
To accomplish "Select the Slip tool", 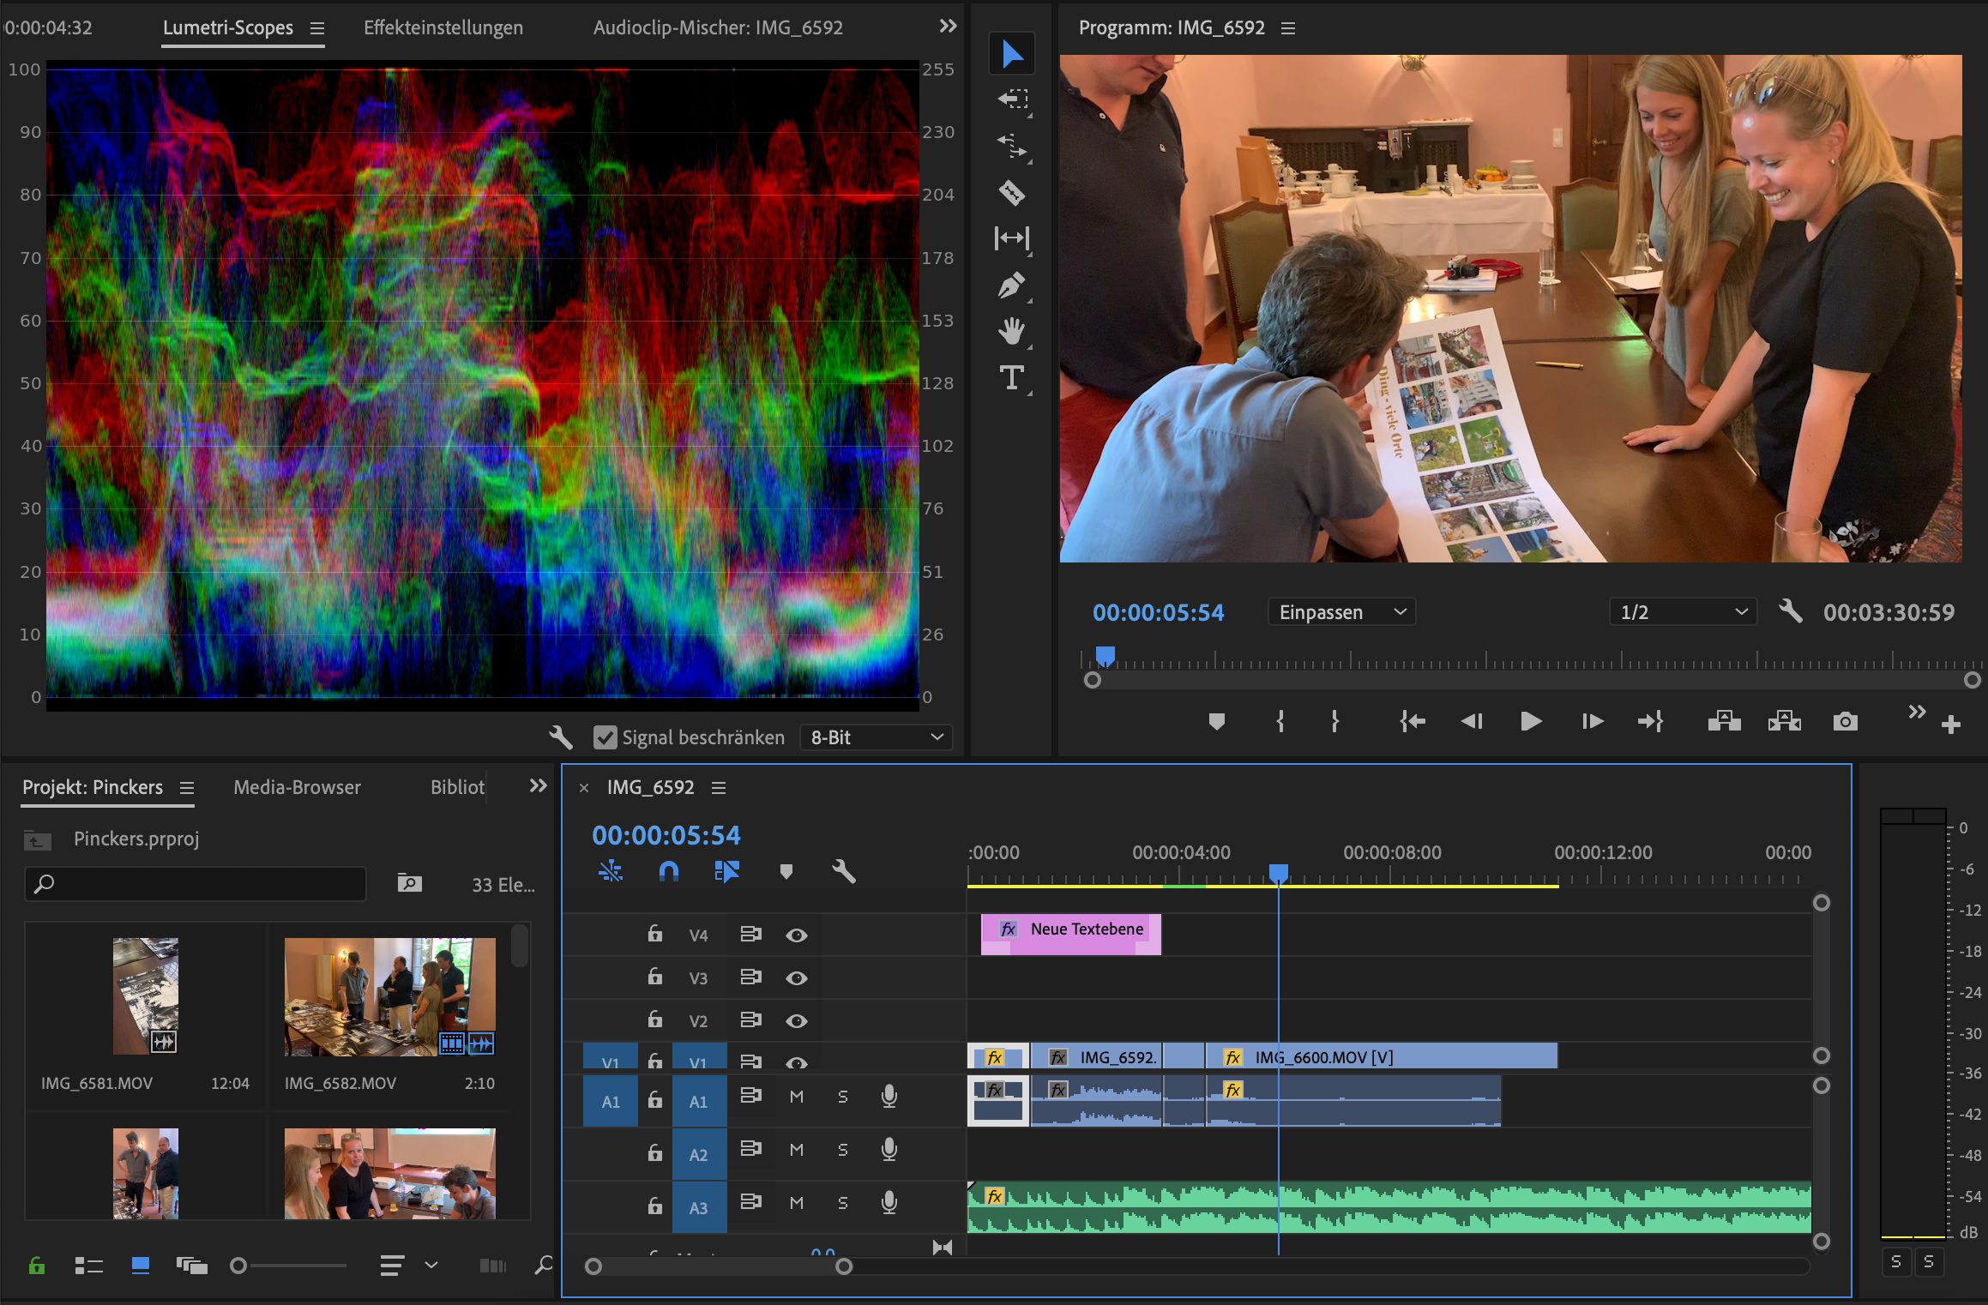I will 1012,238.
